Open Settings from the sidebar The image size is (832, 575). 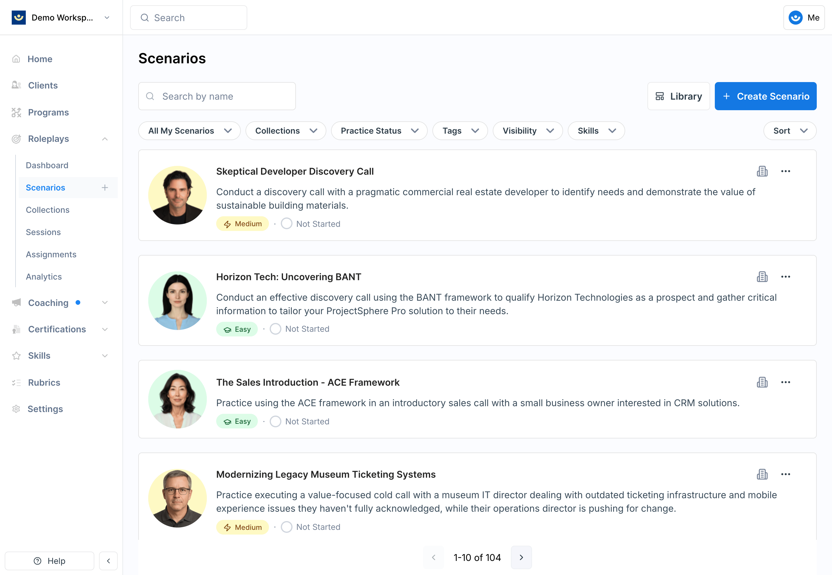click(x=45, y=409)
